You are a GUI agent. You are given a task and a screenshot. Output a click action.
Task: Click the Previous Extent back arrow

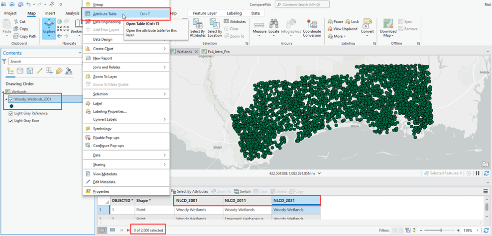[x=59, y=36]
